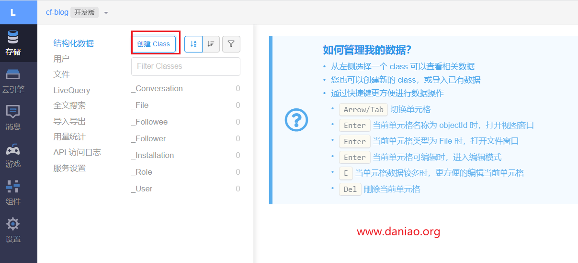Click the filter funnel icon
Viewport: 578px width, 263px height.
pos(231,44)
